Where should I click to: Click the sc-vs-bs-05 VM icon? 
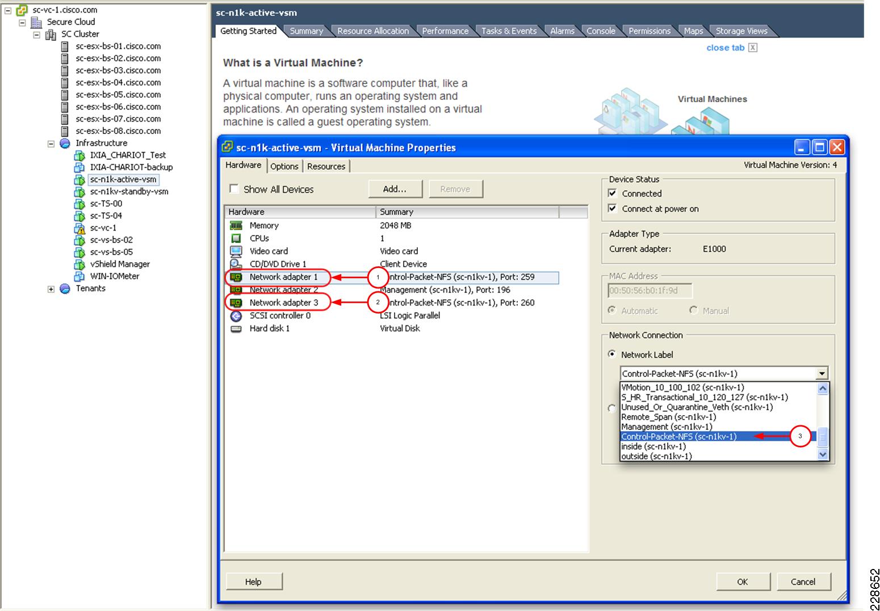(79, 252)
